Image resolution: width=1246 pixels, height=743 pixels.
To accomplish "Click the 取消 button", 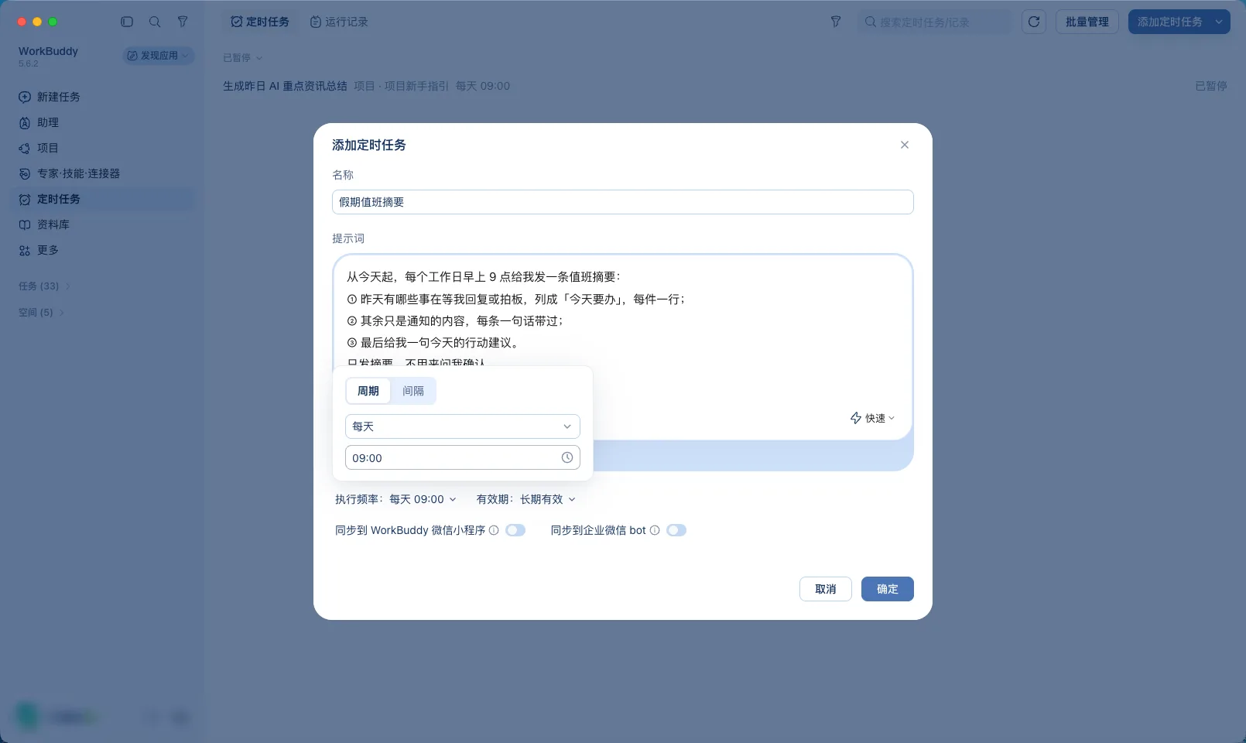I will pos(826,589).
